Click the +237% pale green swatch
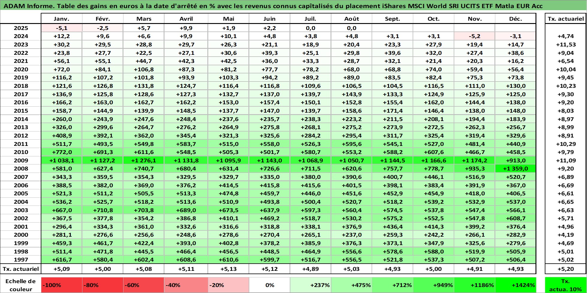 310,285
